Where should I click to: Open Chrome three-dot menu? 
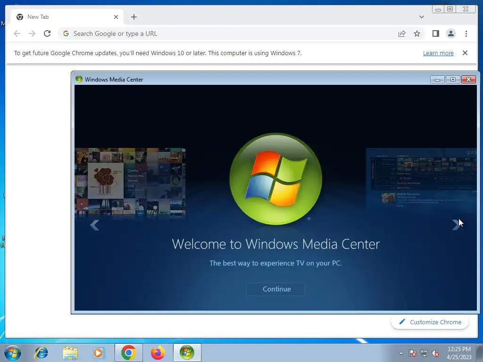coord(466,33)
